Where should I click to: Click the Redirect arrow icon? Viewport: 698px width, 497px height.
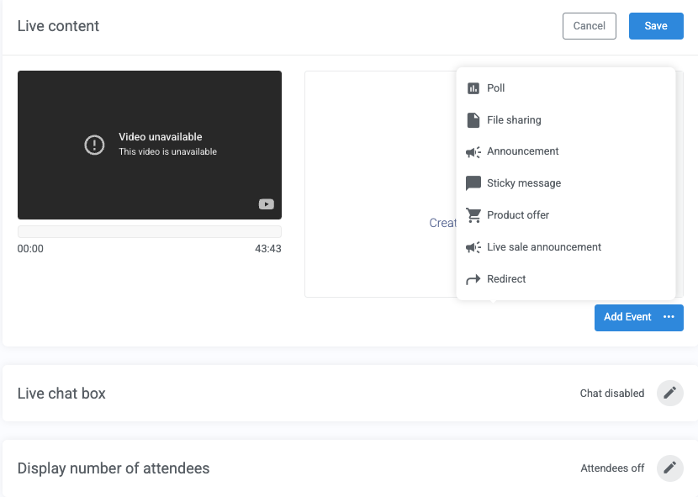[473, 278]
